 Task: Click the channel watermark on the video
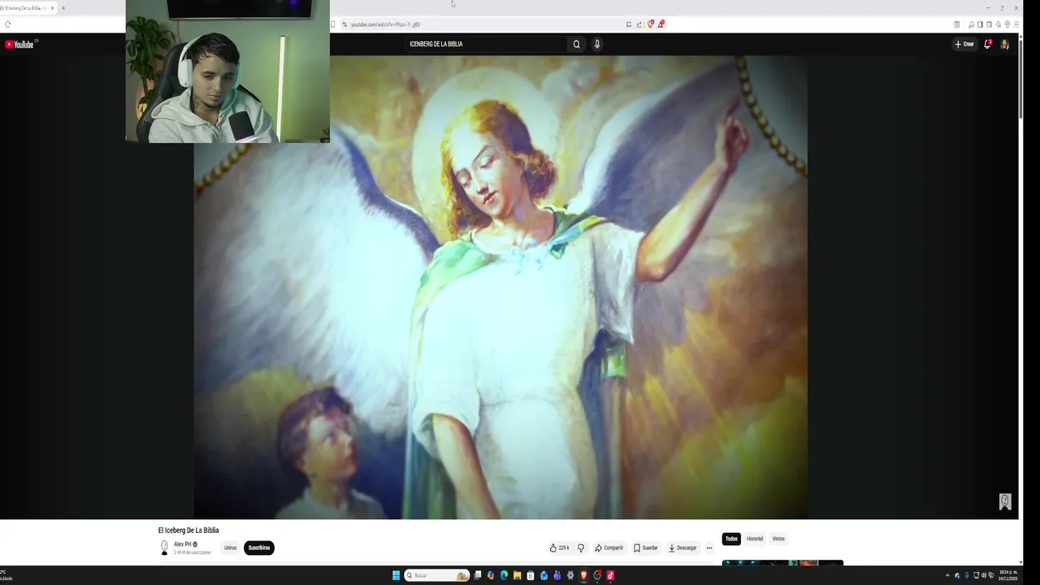1005,501
